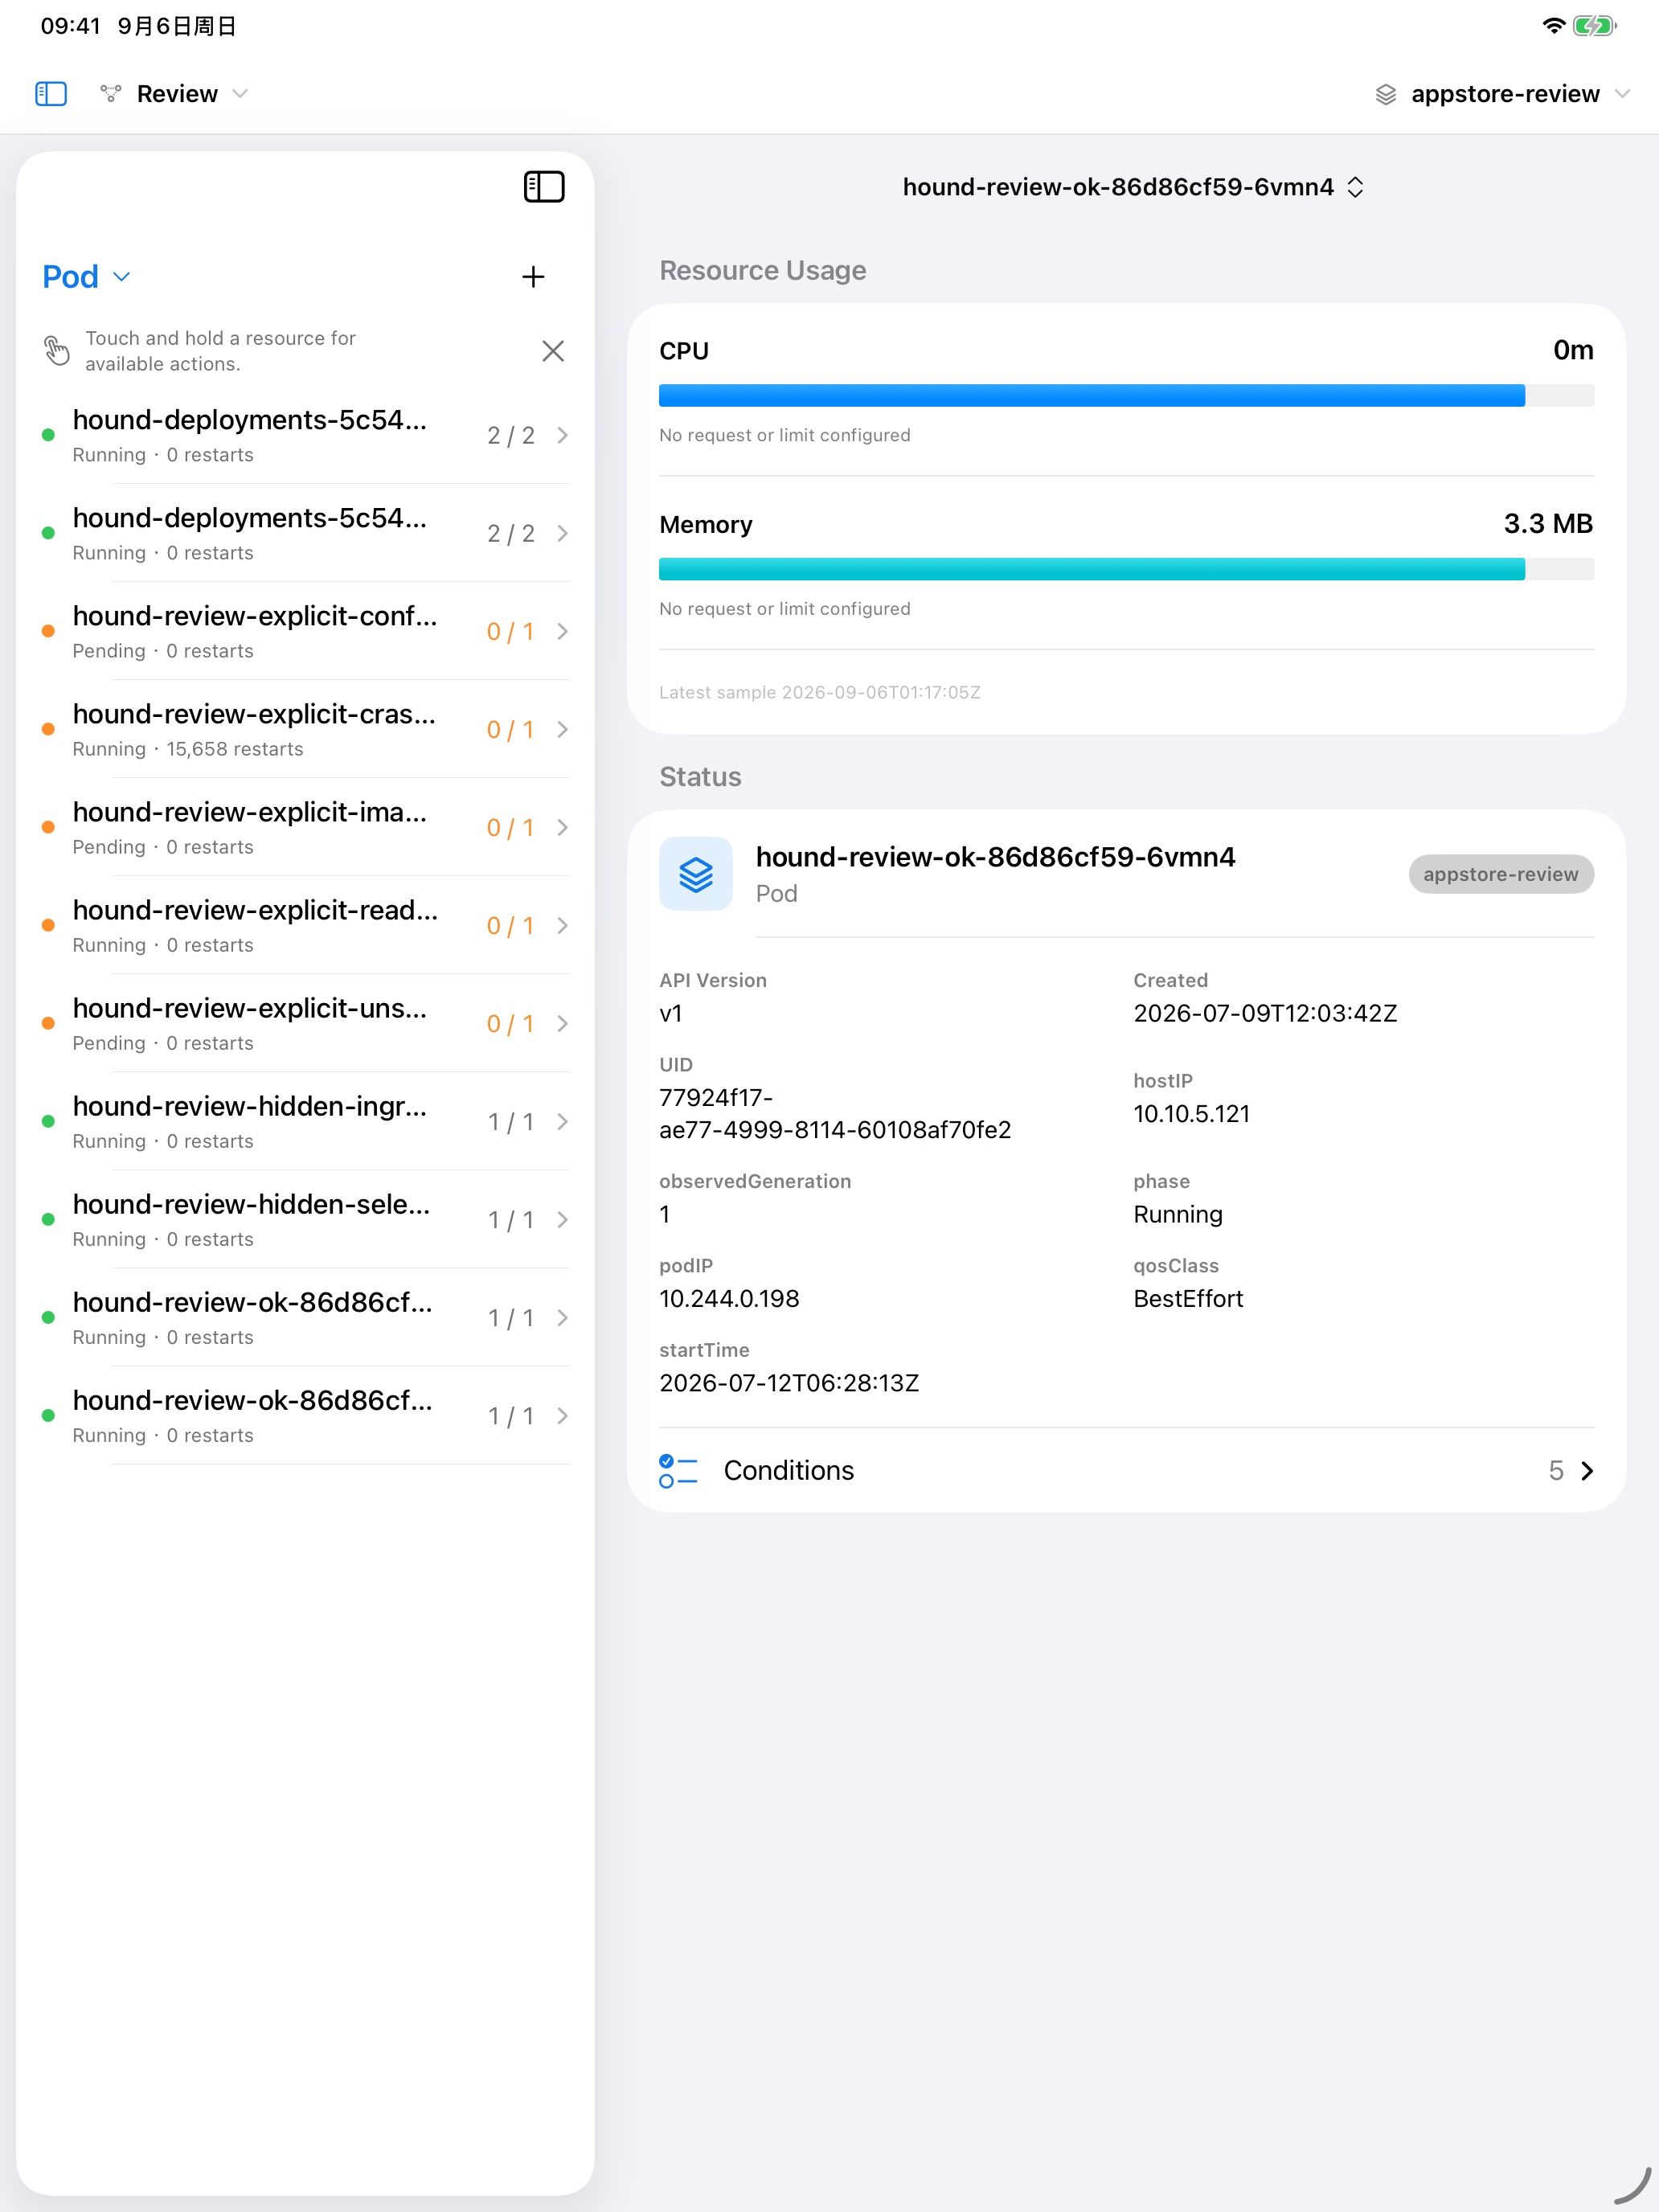Click orange status dot of hound-review-explicit-conf pod

[48, 632]
